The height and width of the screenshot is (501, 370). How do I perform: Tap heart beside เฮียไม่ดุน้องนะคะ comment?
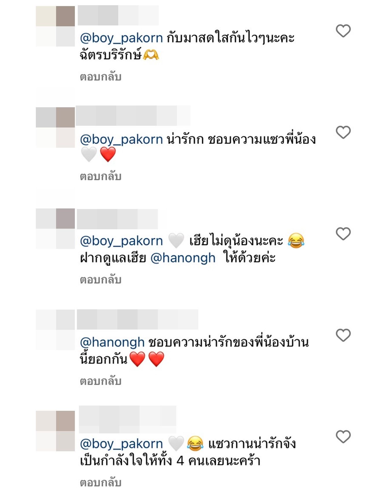click(343, 234)
